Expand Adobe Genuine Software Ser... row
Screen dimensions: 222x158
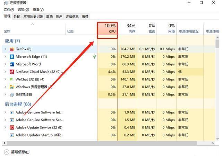pos(6,120)
